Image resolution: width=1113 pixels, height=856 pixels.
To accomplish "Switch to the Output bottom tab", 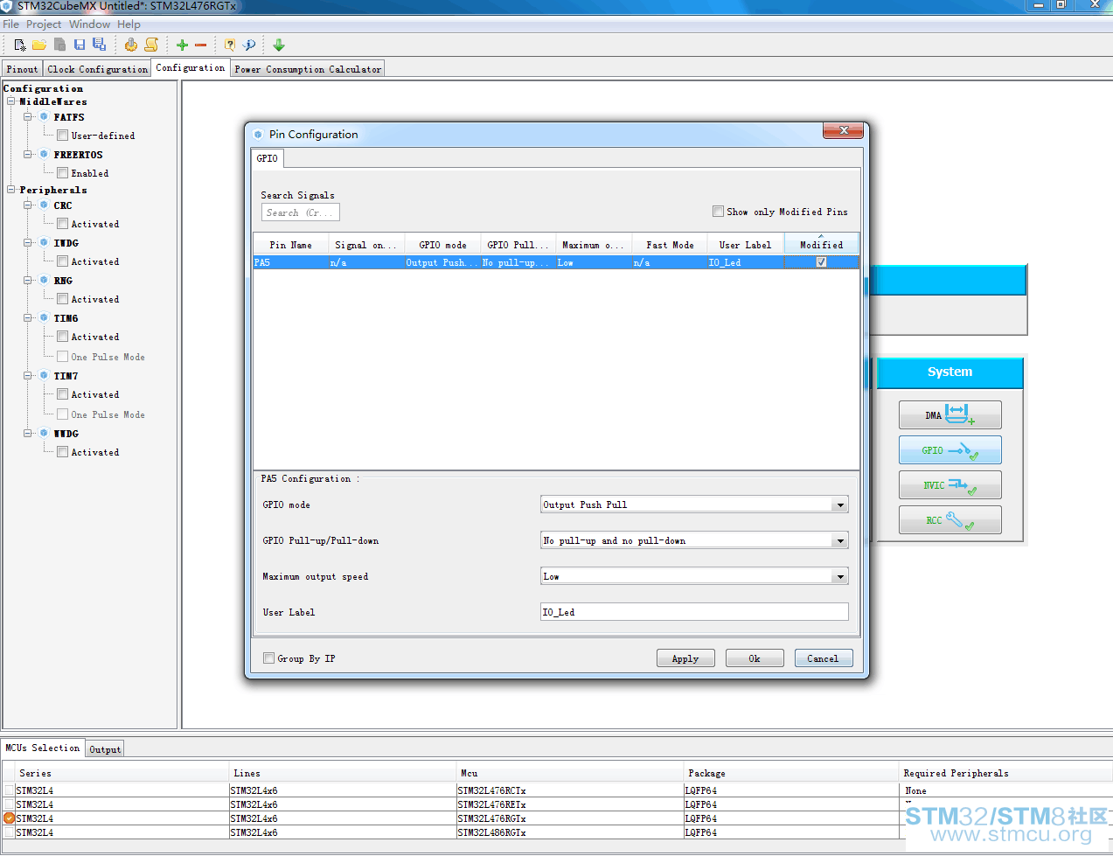I will tap(105, 749).
